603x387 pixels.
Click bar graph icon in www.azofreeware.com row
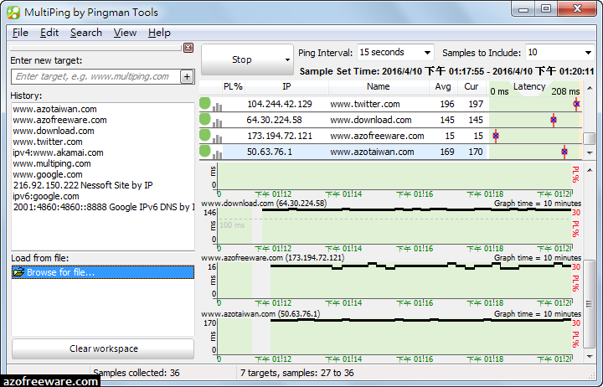click(x=217, y=138)
